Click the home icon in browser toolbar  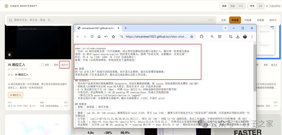pyautogui.click(x=99, y=37)
